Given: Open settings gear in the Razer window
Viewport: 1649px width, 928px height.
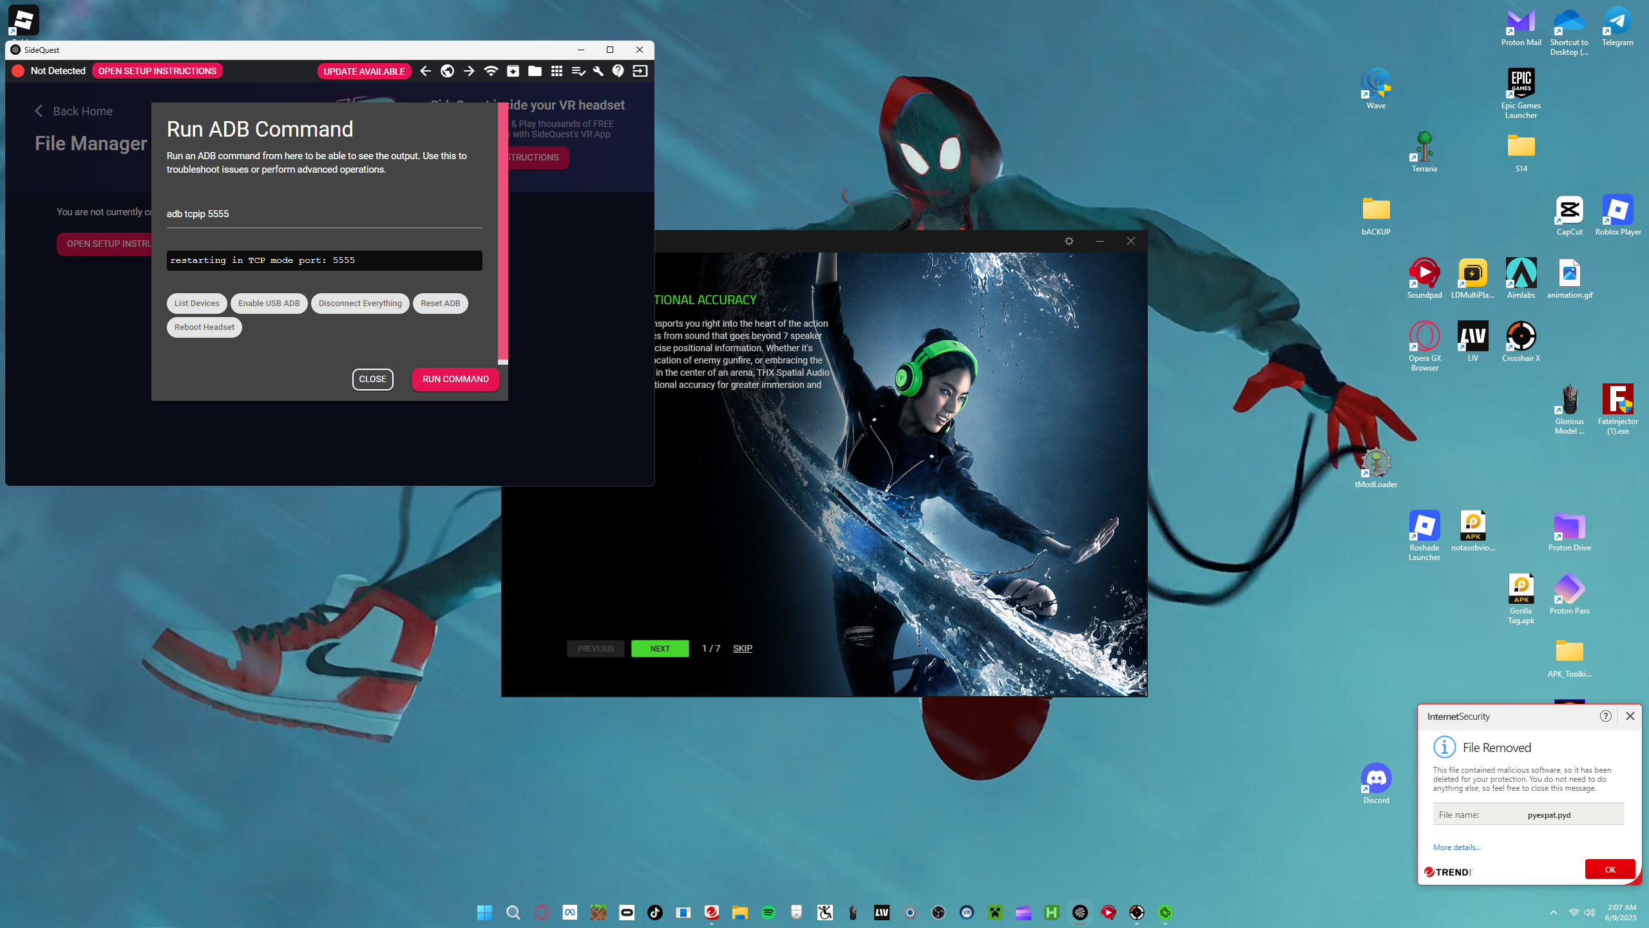Looking at the screenshot, I should 1069,241.
